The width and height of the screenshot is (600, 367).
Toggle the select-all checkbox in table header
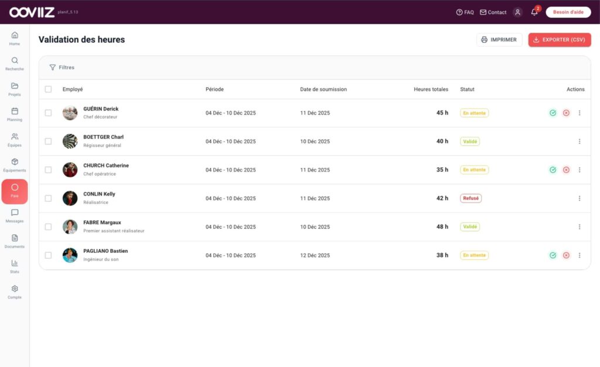point(48,90)
